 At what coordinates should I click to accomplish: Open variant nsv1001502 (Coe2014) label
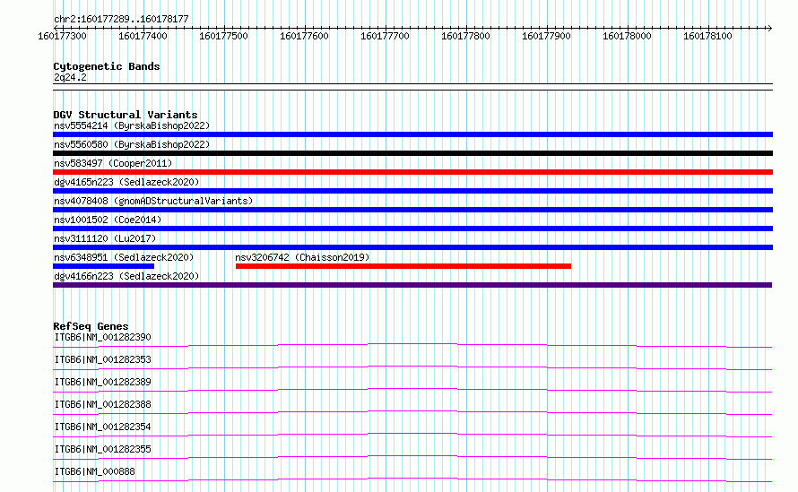coord(108,220)
